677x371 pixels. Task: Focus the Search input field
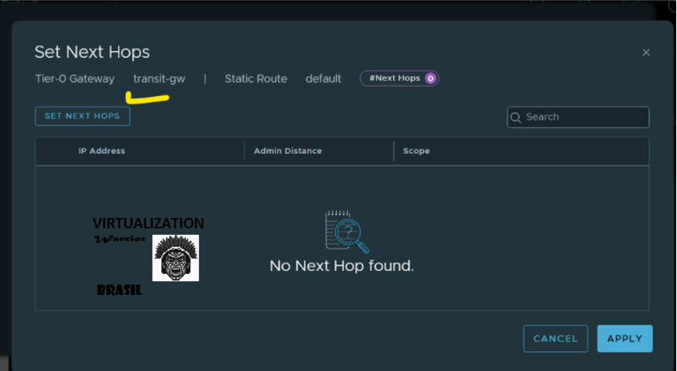pyautogui.click(x=585, y=117)
